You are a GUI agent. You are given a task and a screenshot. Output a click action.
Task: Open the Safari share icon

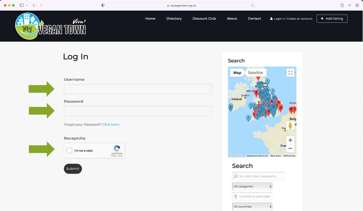click(x=342, y=5)
